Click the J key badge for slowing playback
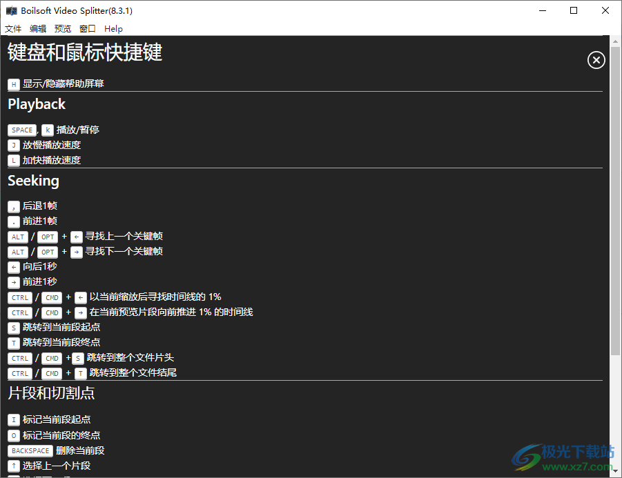 13,145
